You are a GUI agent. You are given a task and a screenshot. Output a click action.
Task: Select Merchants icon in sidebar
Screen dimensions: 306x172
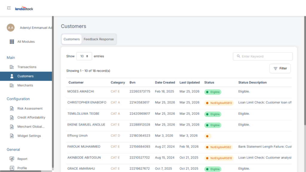click(12, 86)
